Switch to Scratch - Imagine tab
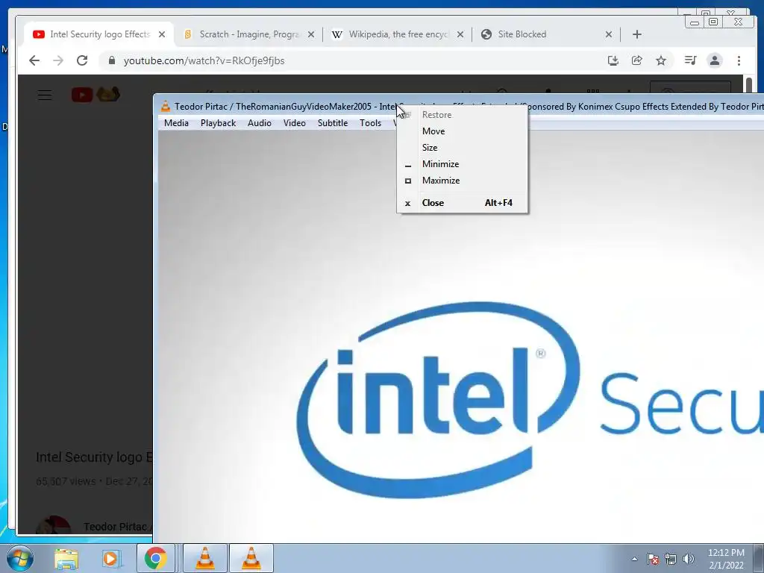This screenshot has height=573, width=764. tap(248, 34)
